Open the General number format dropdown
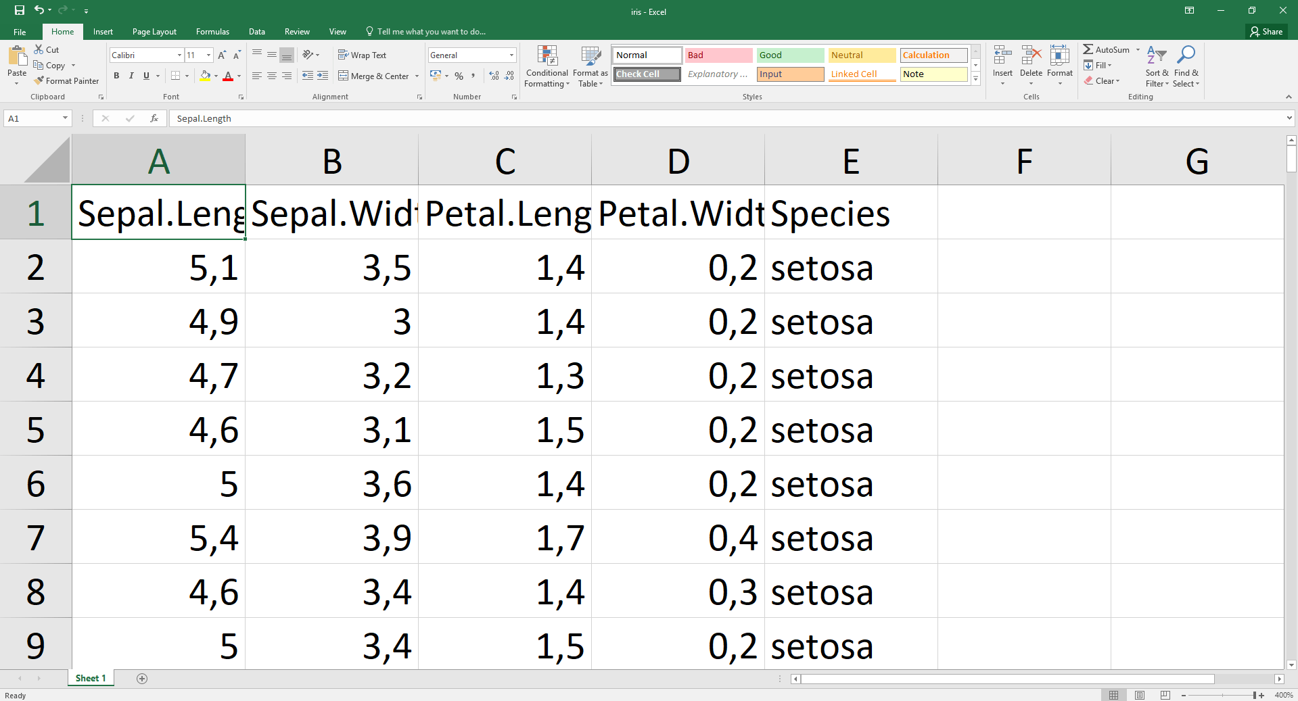 pos(511,55)
